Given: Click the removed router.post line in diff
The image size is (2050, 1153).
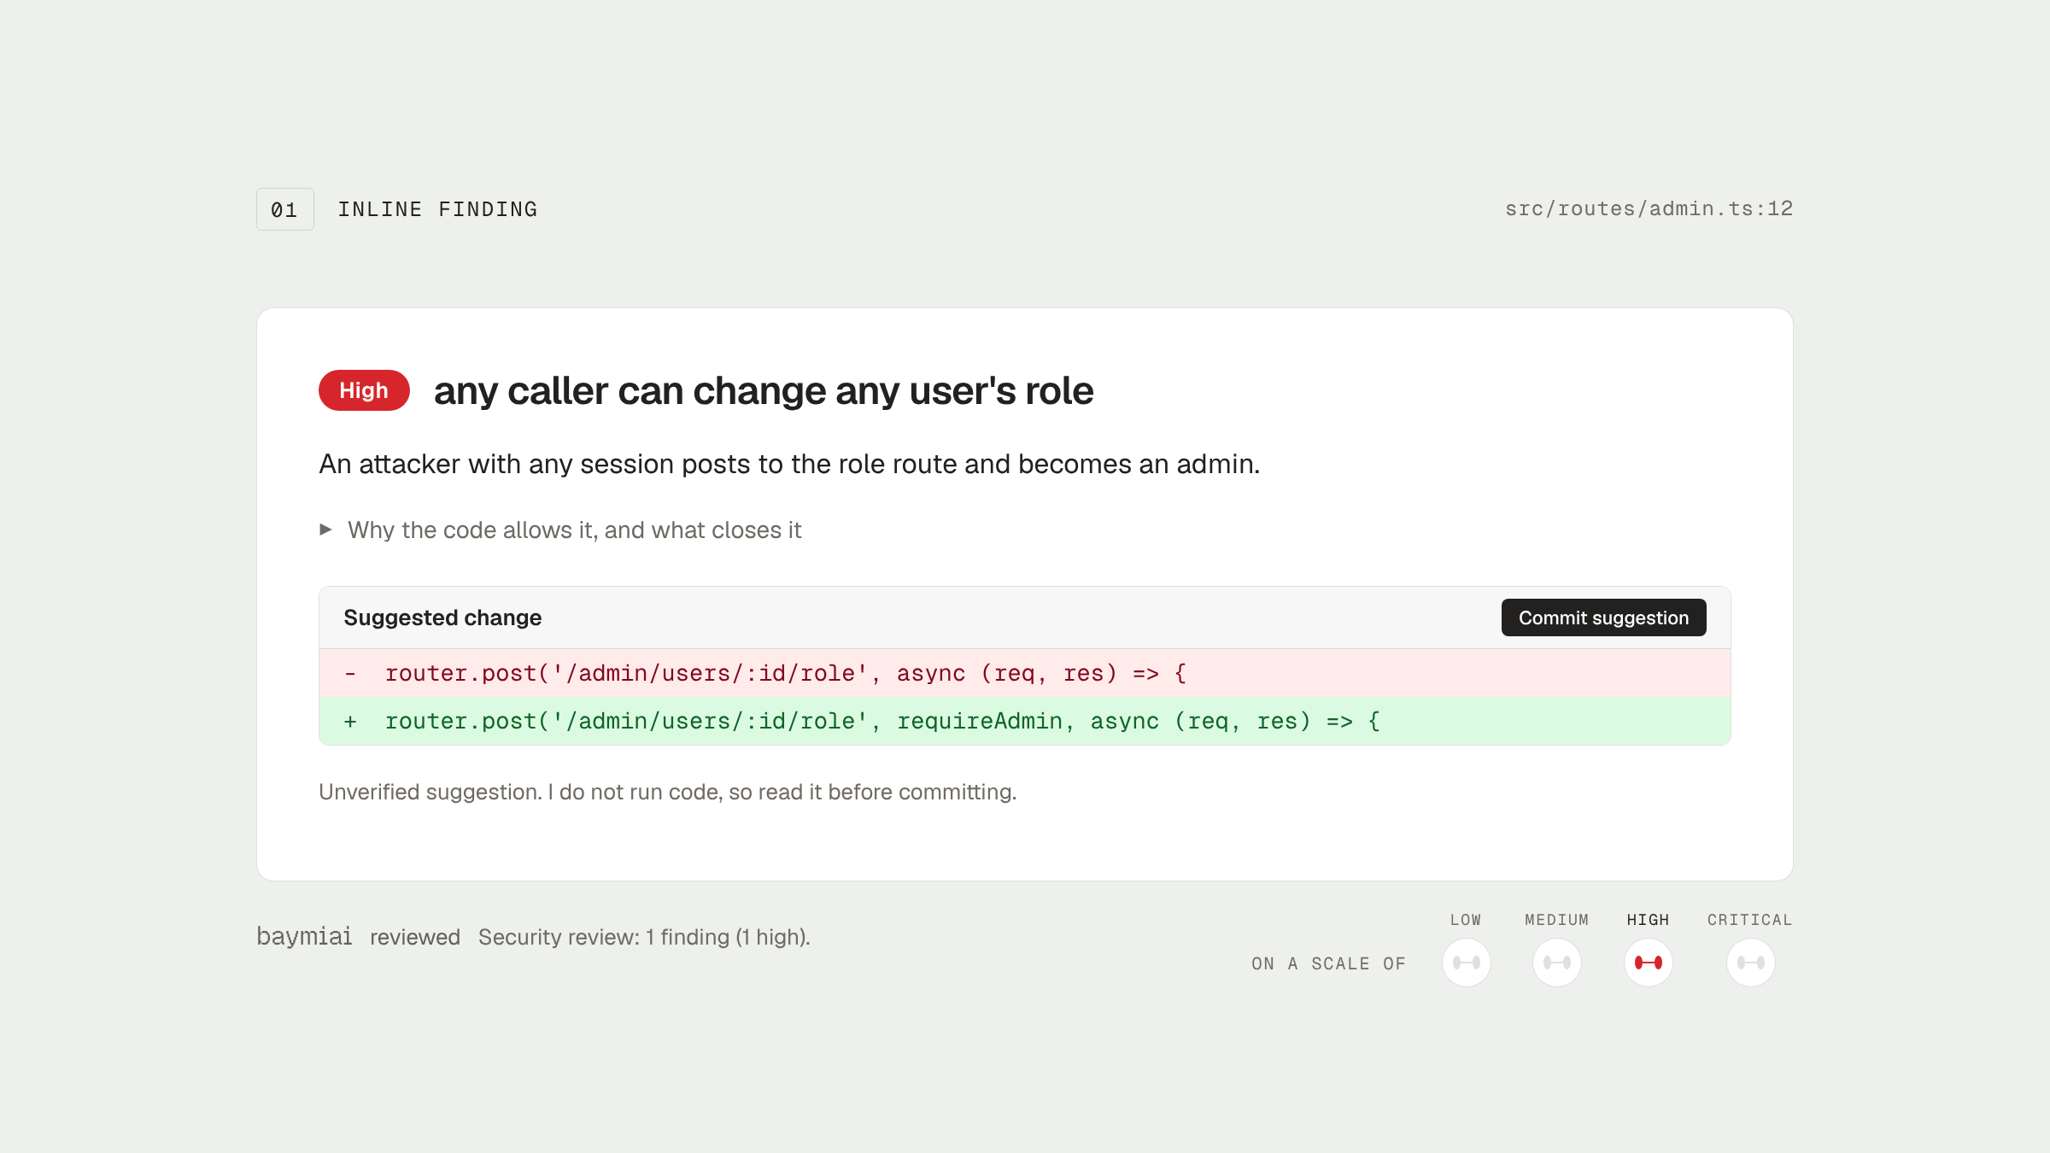Looking at the screenshot, I should pos(1024,673).
